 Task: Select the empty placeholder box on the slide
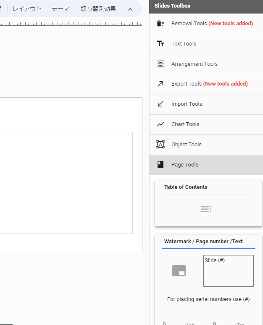point(63,183)
